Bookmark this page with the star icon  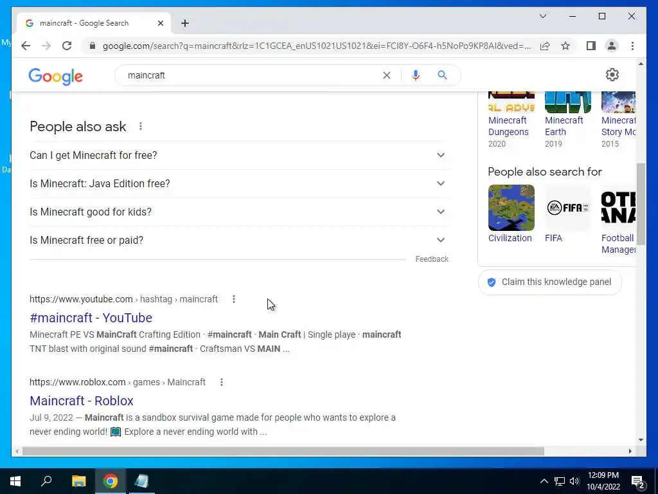[565, 46]
